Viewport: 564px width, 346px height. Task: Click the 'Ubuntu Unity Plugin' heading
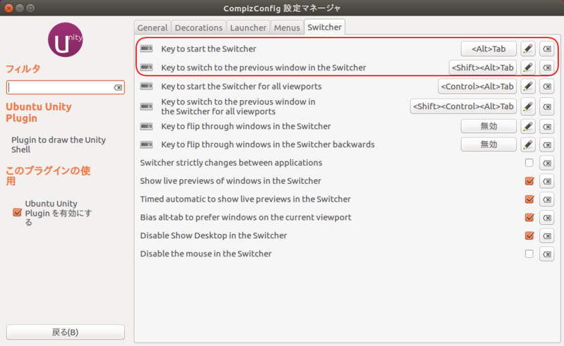point(39,112)
